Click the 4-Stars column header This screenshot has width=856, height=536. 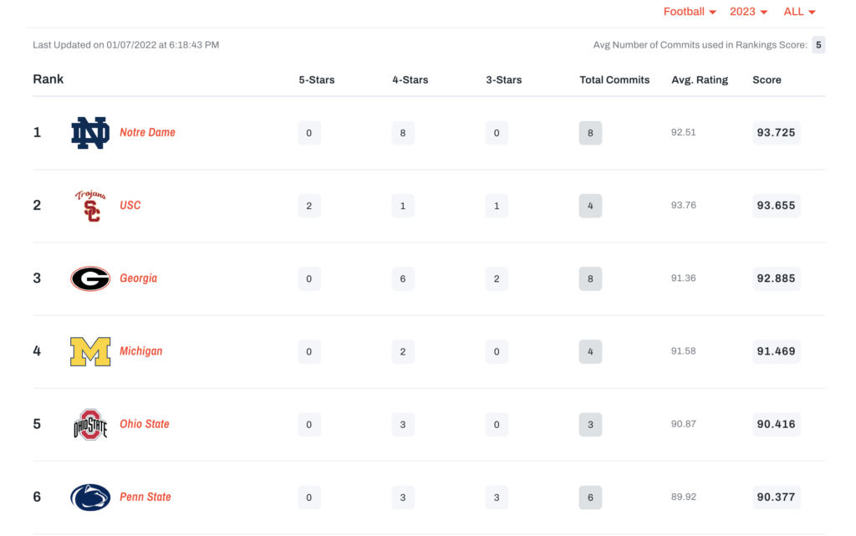[x=410, y=79]
